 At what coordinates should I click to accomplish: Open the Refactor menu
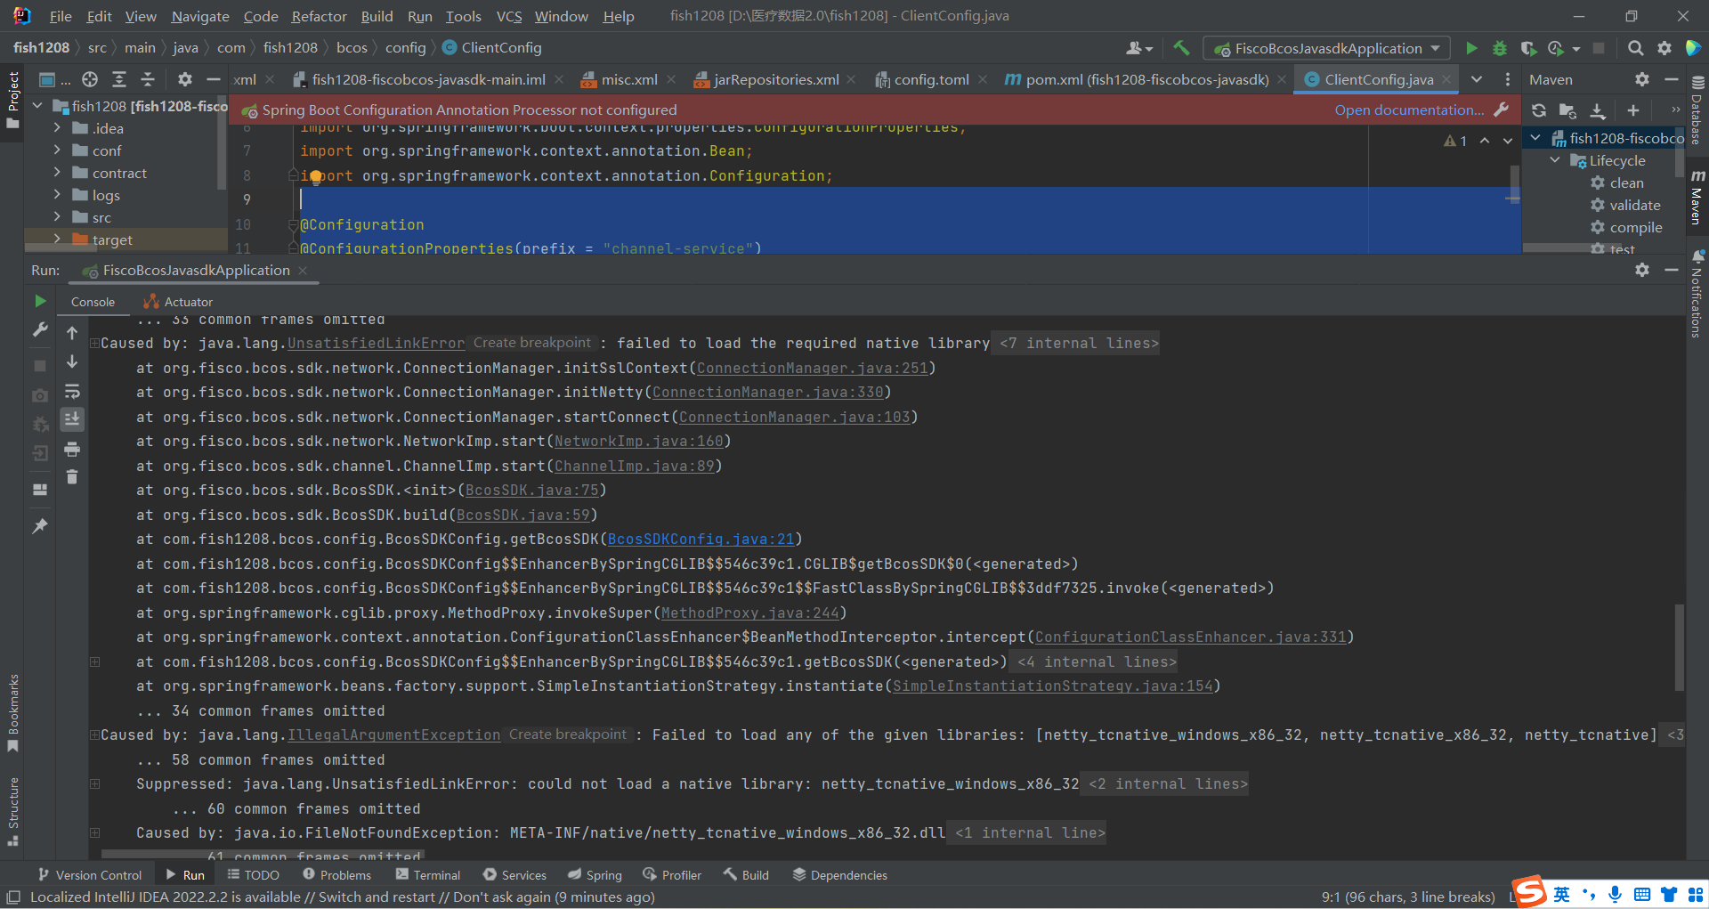[318, 16]
